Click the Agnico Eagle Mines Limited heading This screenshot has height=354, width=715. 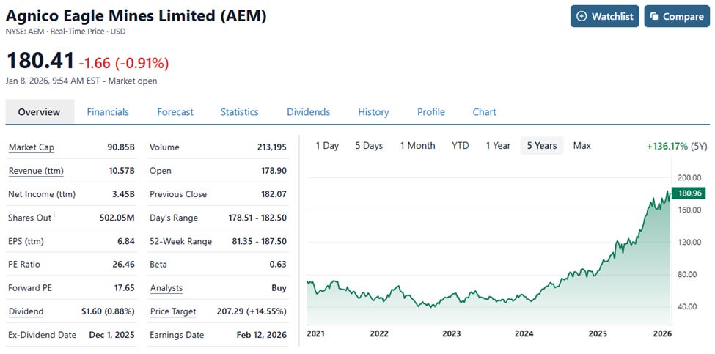(x=136, y=15)
